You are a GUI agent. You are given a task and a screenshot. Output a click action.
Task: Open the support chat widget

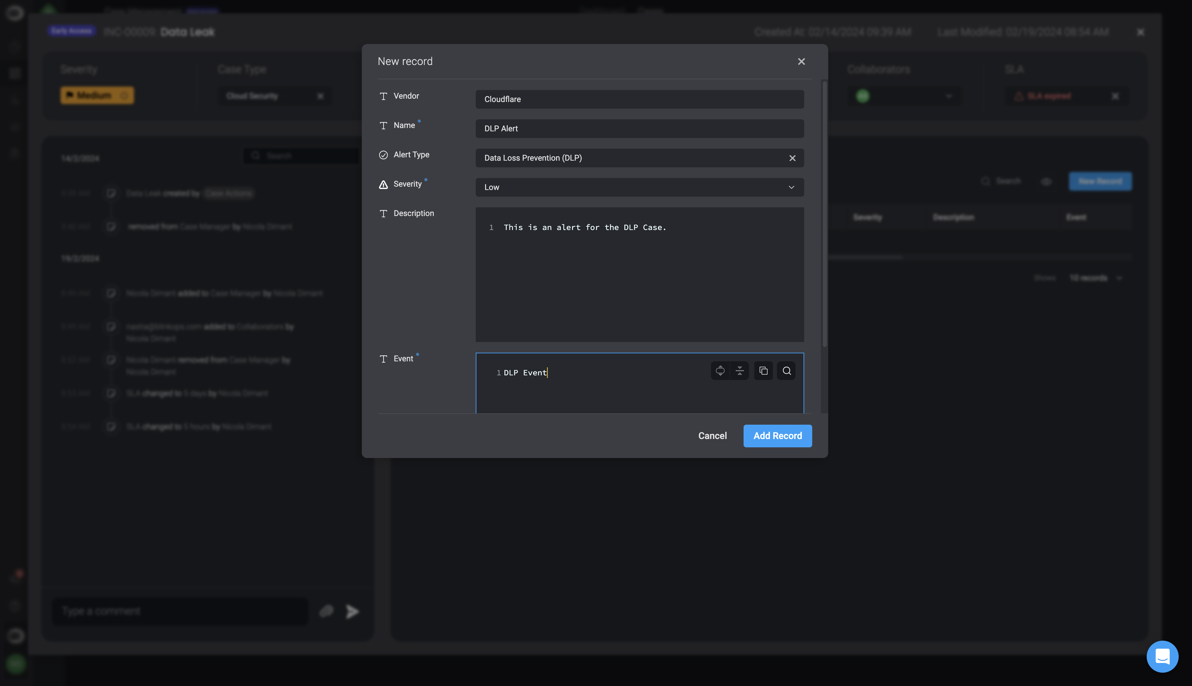pyautogui.click(x=1162, y=656)
